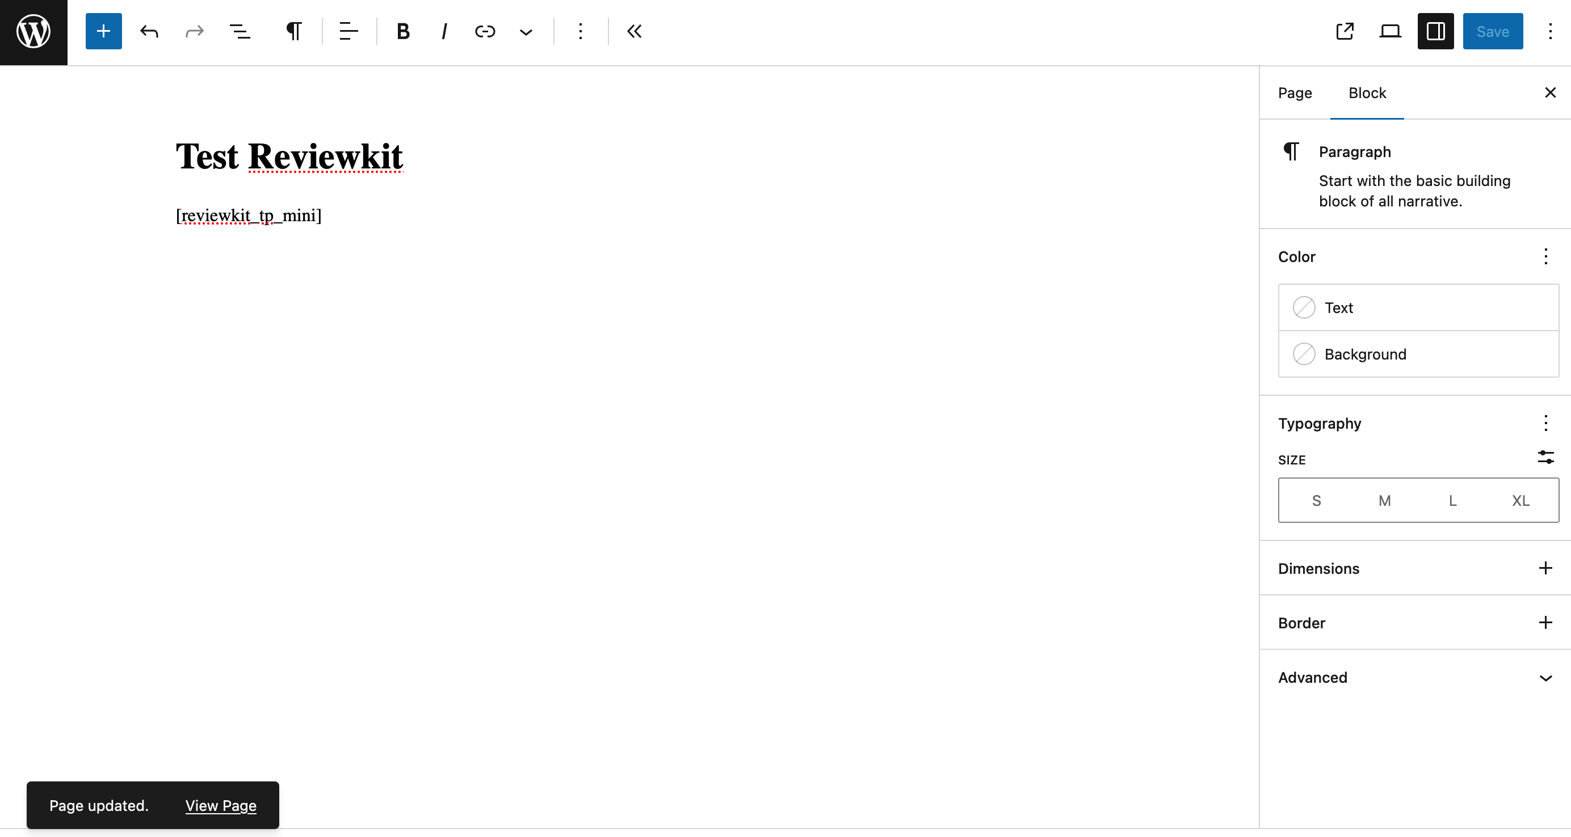The image size is (1571, 837).
Task: Collapse the block toolbar with the double-arrow
Action: [x=635, y=31]
